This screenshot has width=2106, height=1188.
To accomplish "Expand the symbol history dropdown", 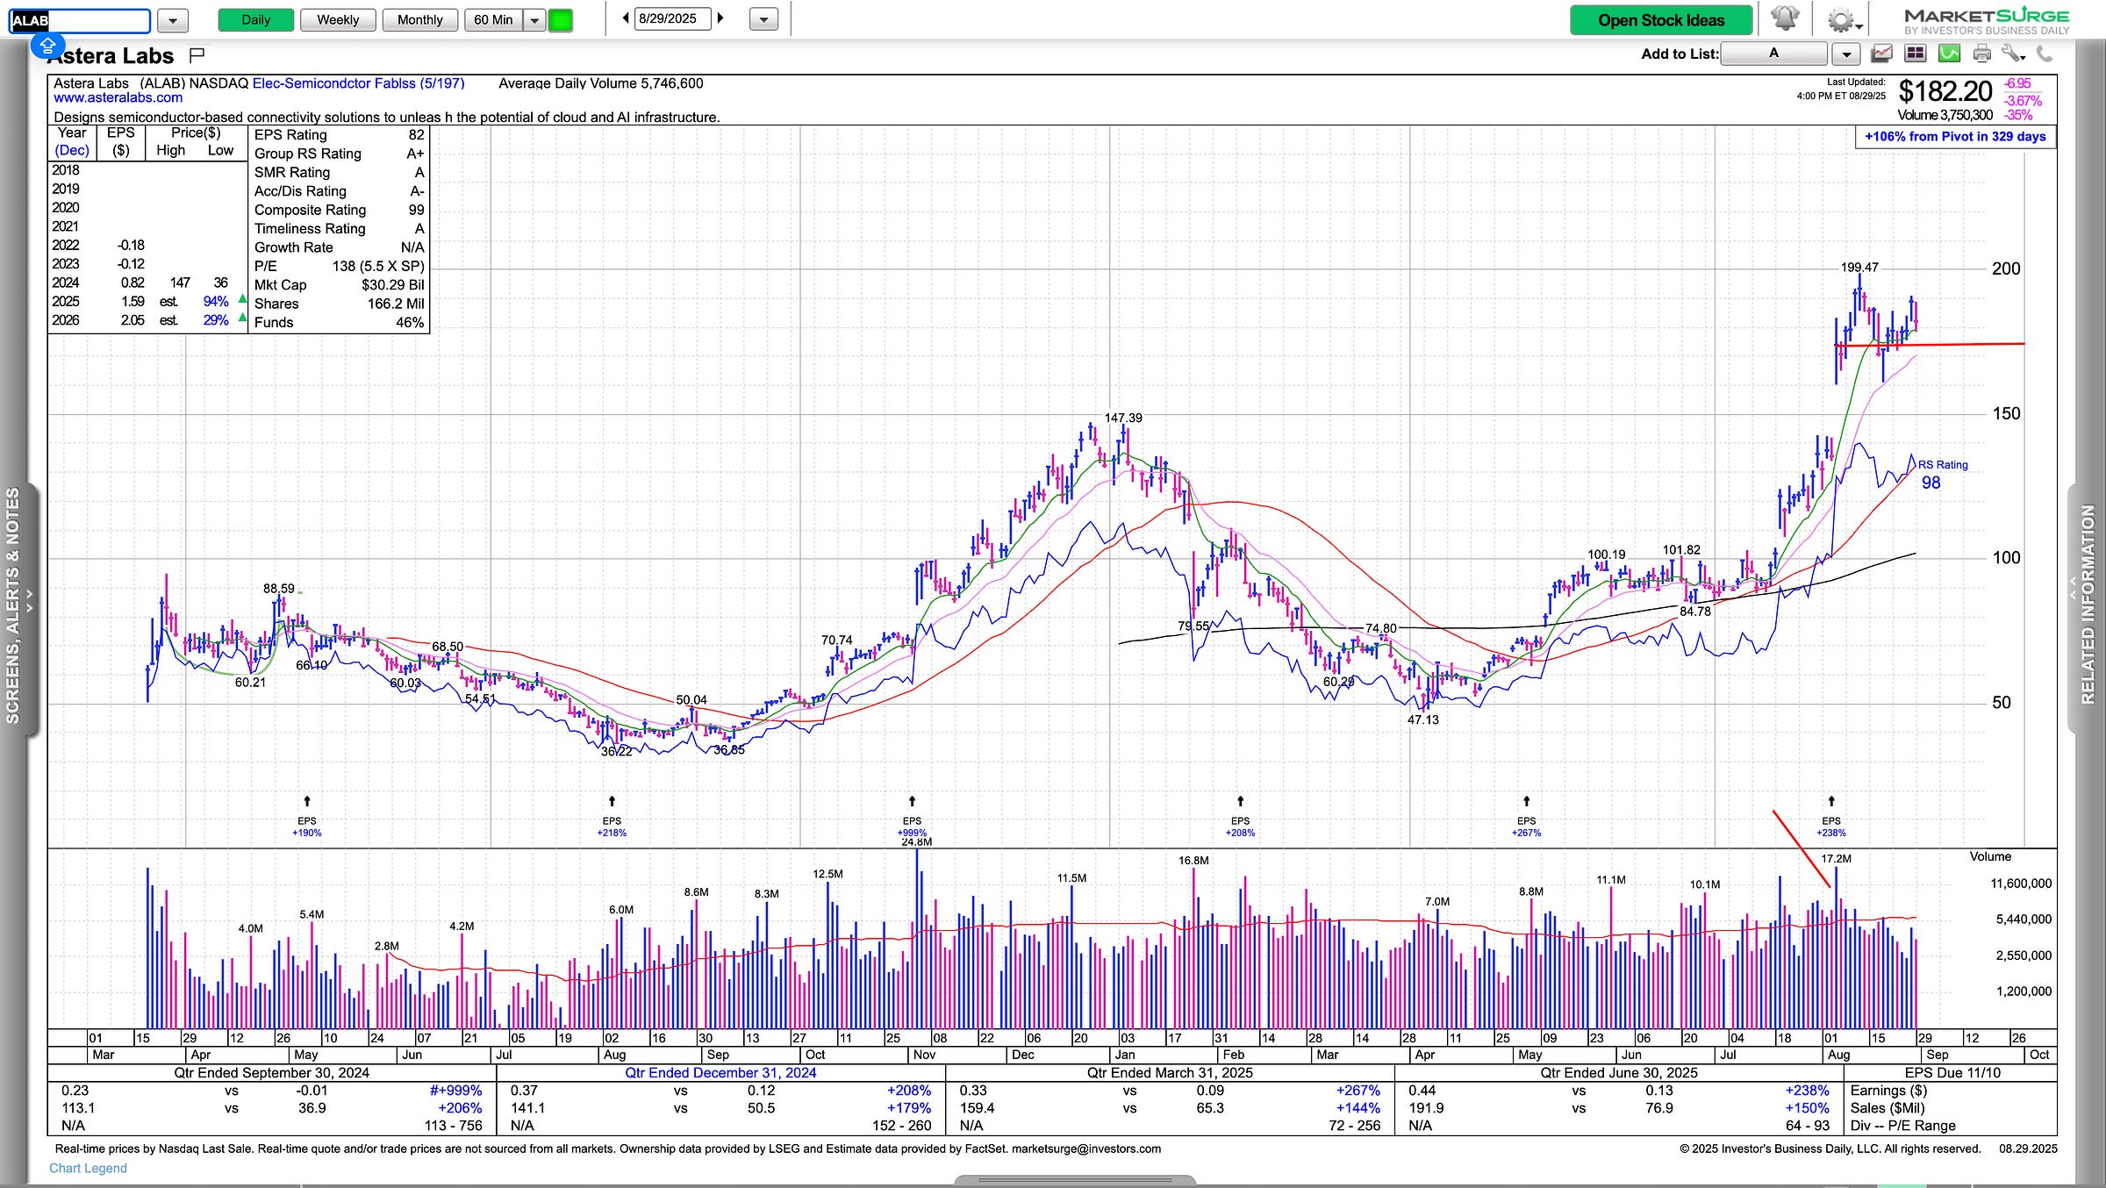I will [172, 20].
